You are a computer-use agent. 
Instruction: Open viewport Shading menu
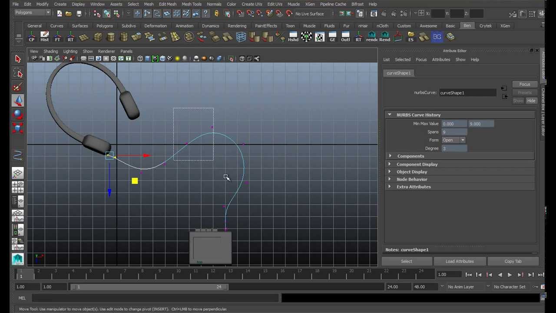pyautogui.click(x=50, y=51)
